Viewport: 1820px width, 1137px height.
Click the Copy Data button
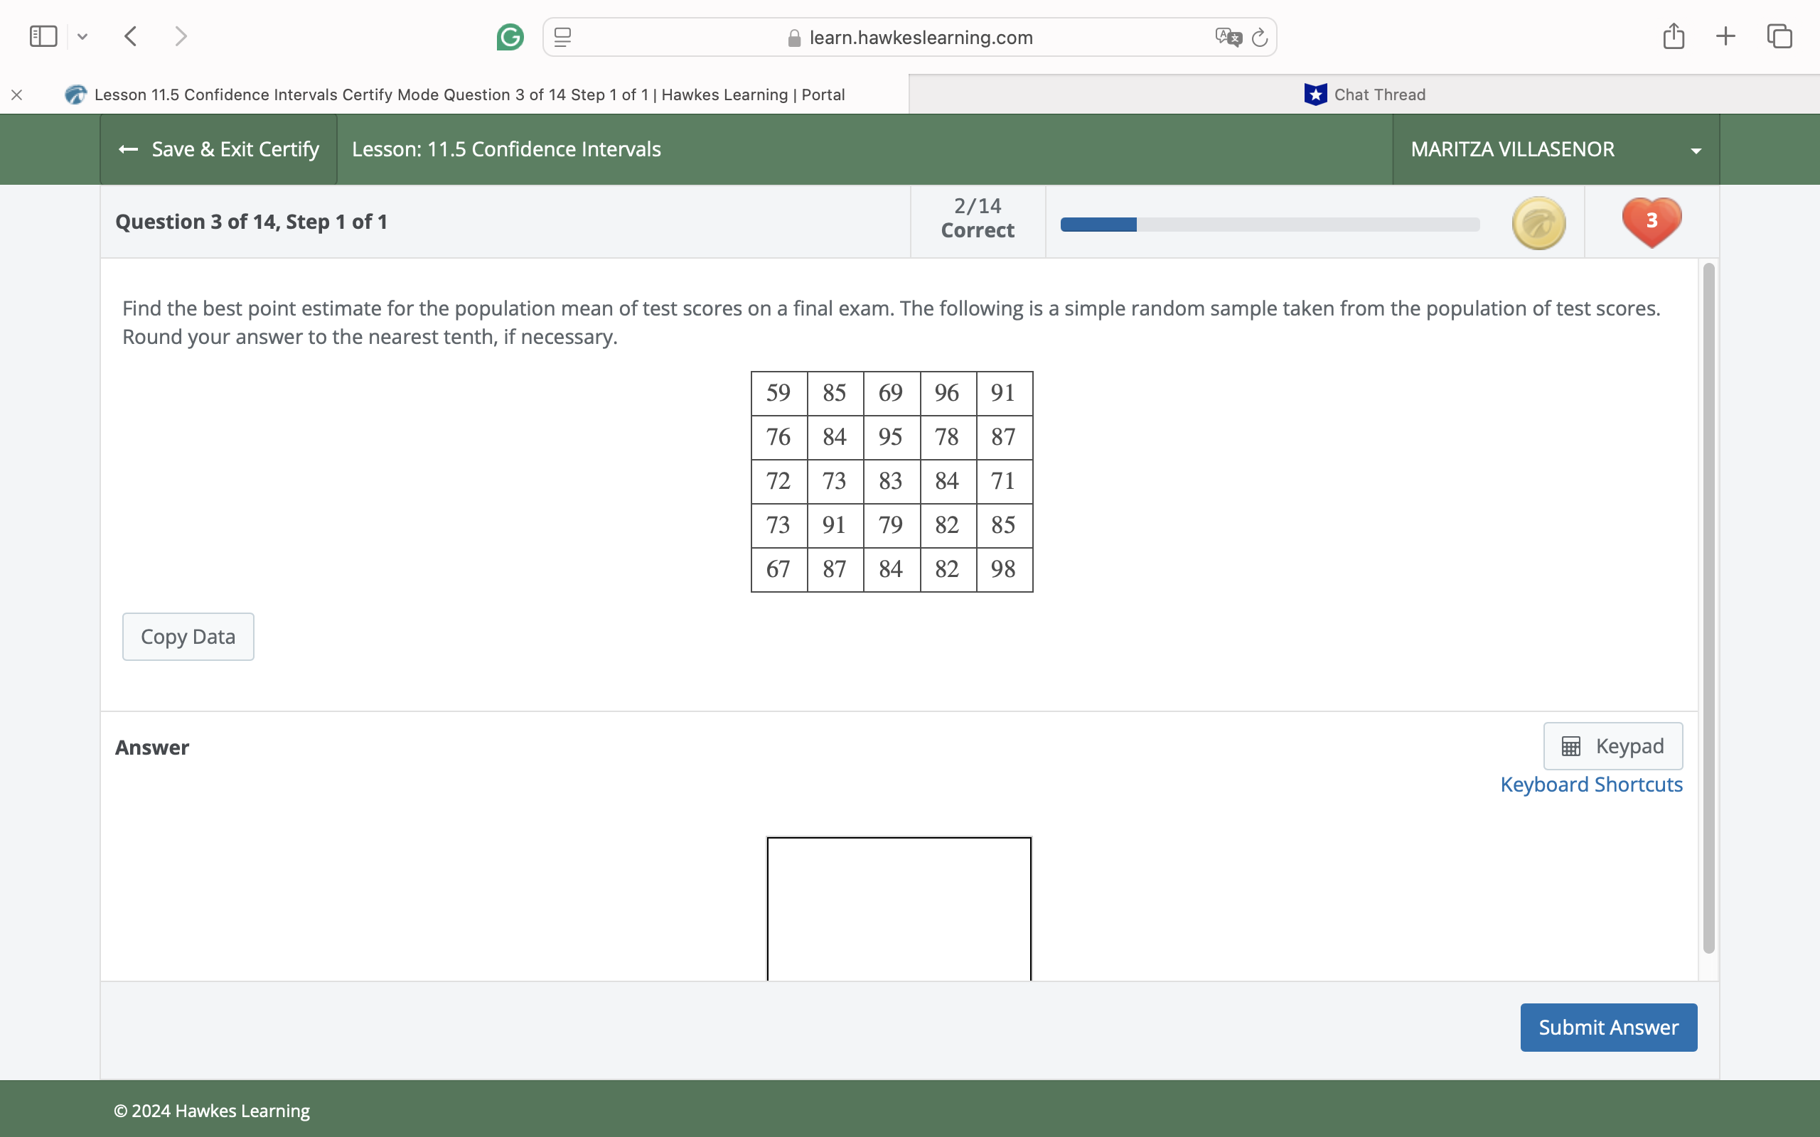[x=188, y=636]
